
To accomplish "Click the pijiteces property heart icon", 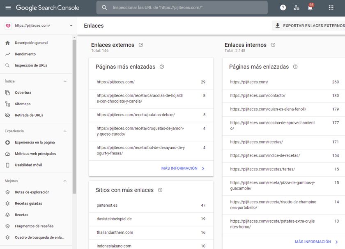I will 8,26.
